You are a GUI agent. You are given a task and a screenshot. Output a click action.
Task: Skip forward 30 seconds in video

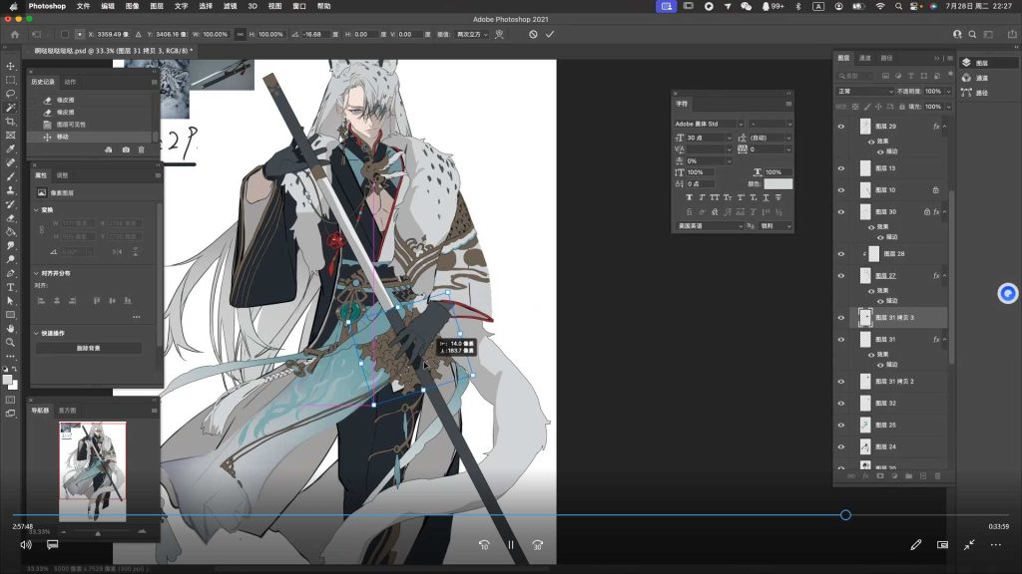pos(538,545)
